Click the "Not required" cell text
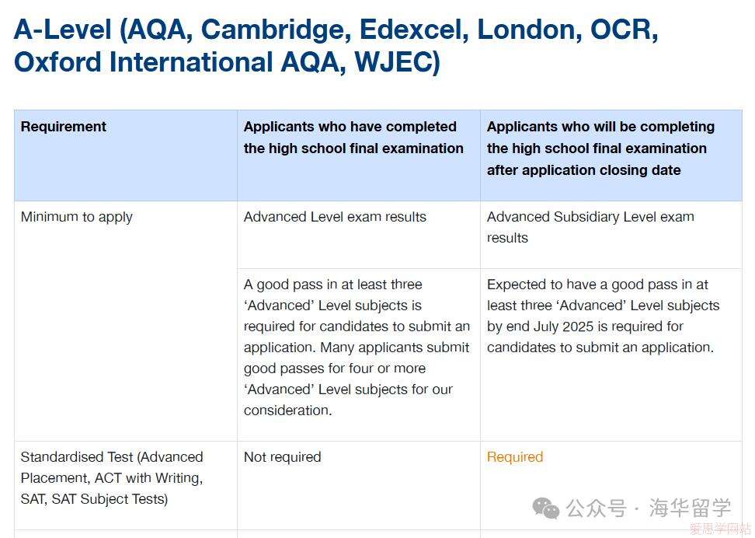Viewport: 755px width, 538px height. pyautogui.click(x=282, y=457)
